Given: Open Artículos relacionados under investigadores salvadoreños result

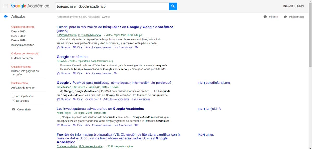Looking at the screenshot, I should 98,125.
